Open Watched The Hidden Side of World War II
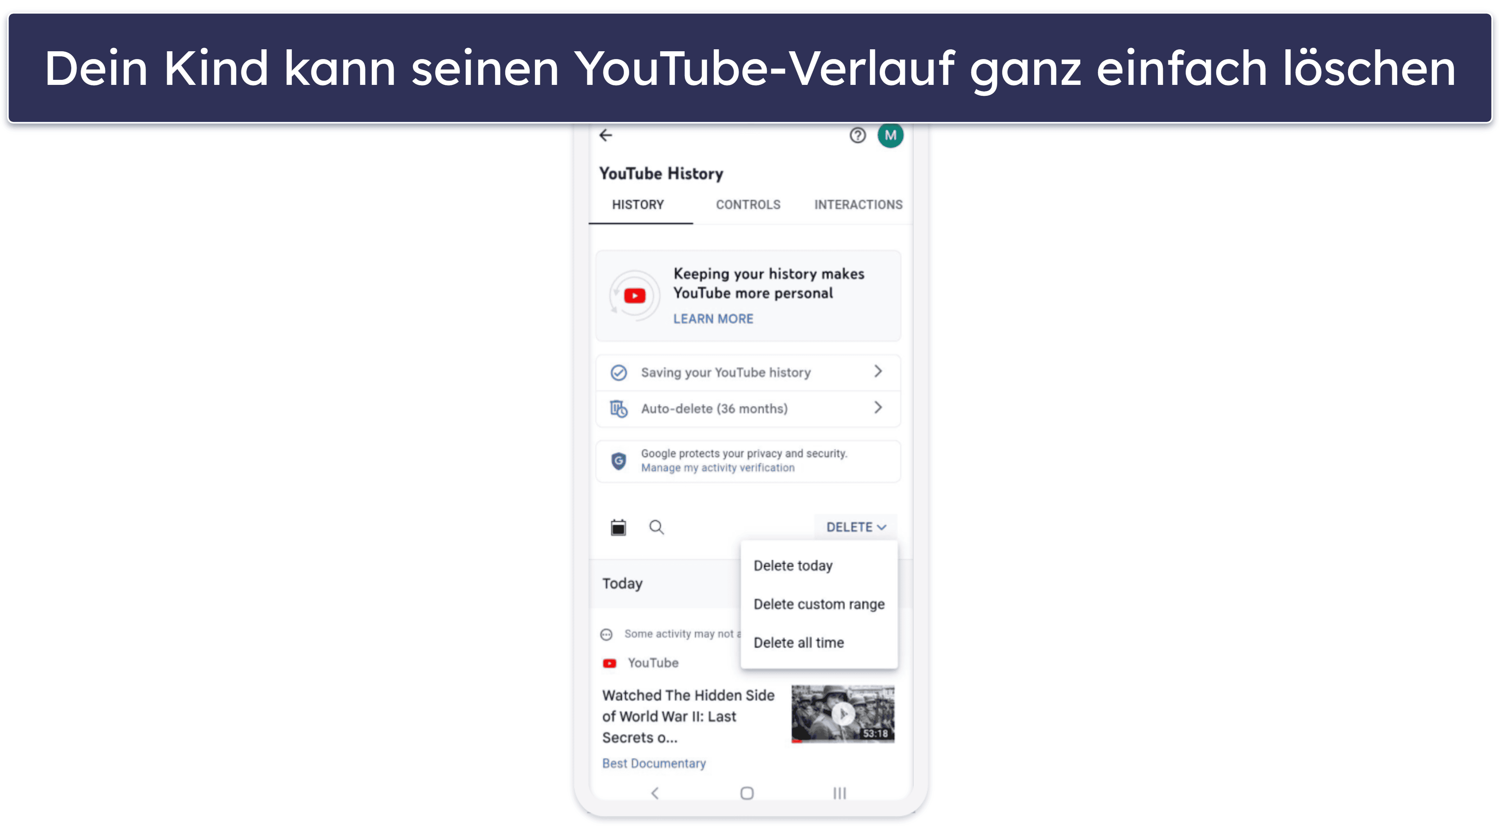Screen dimensions: 1499x830 click(x=688, y=716)
